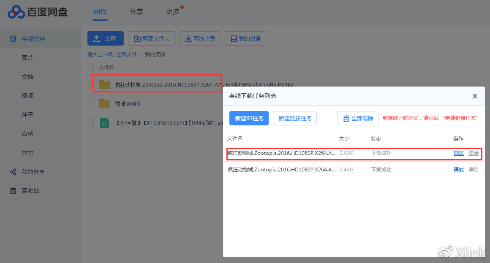The image size is (490, 263).
Task: Select 其它 in the sidebar
Action: click(27, 153)
